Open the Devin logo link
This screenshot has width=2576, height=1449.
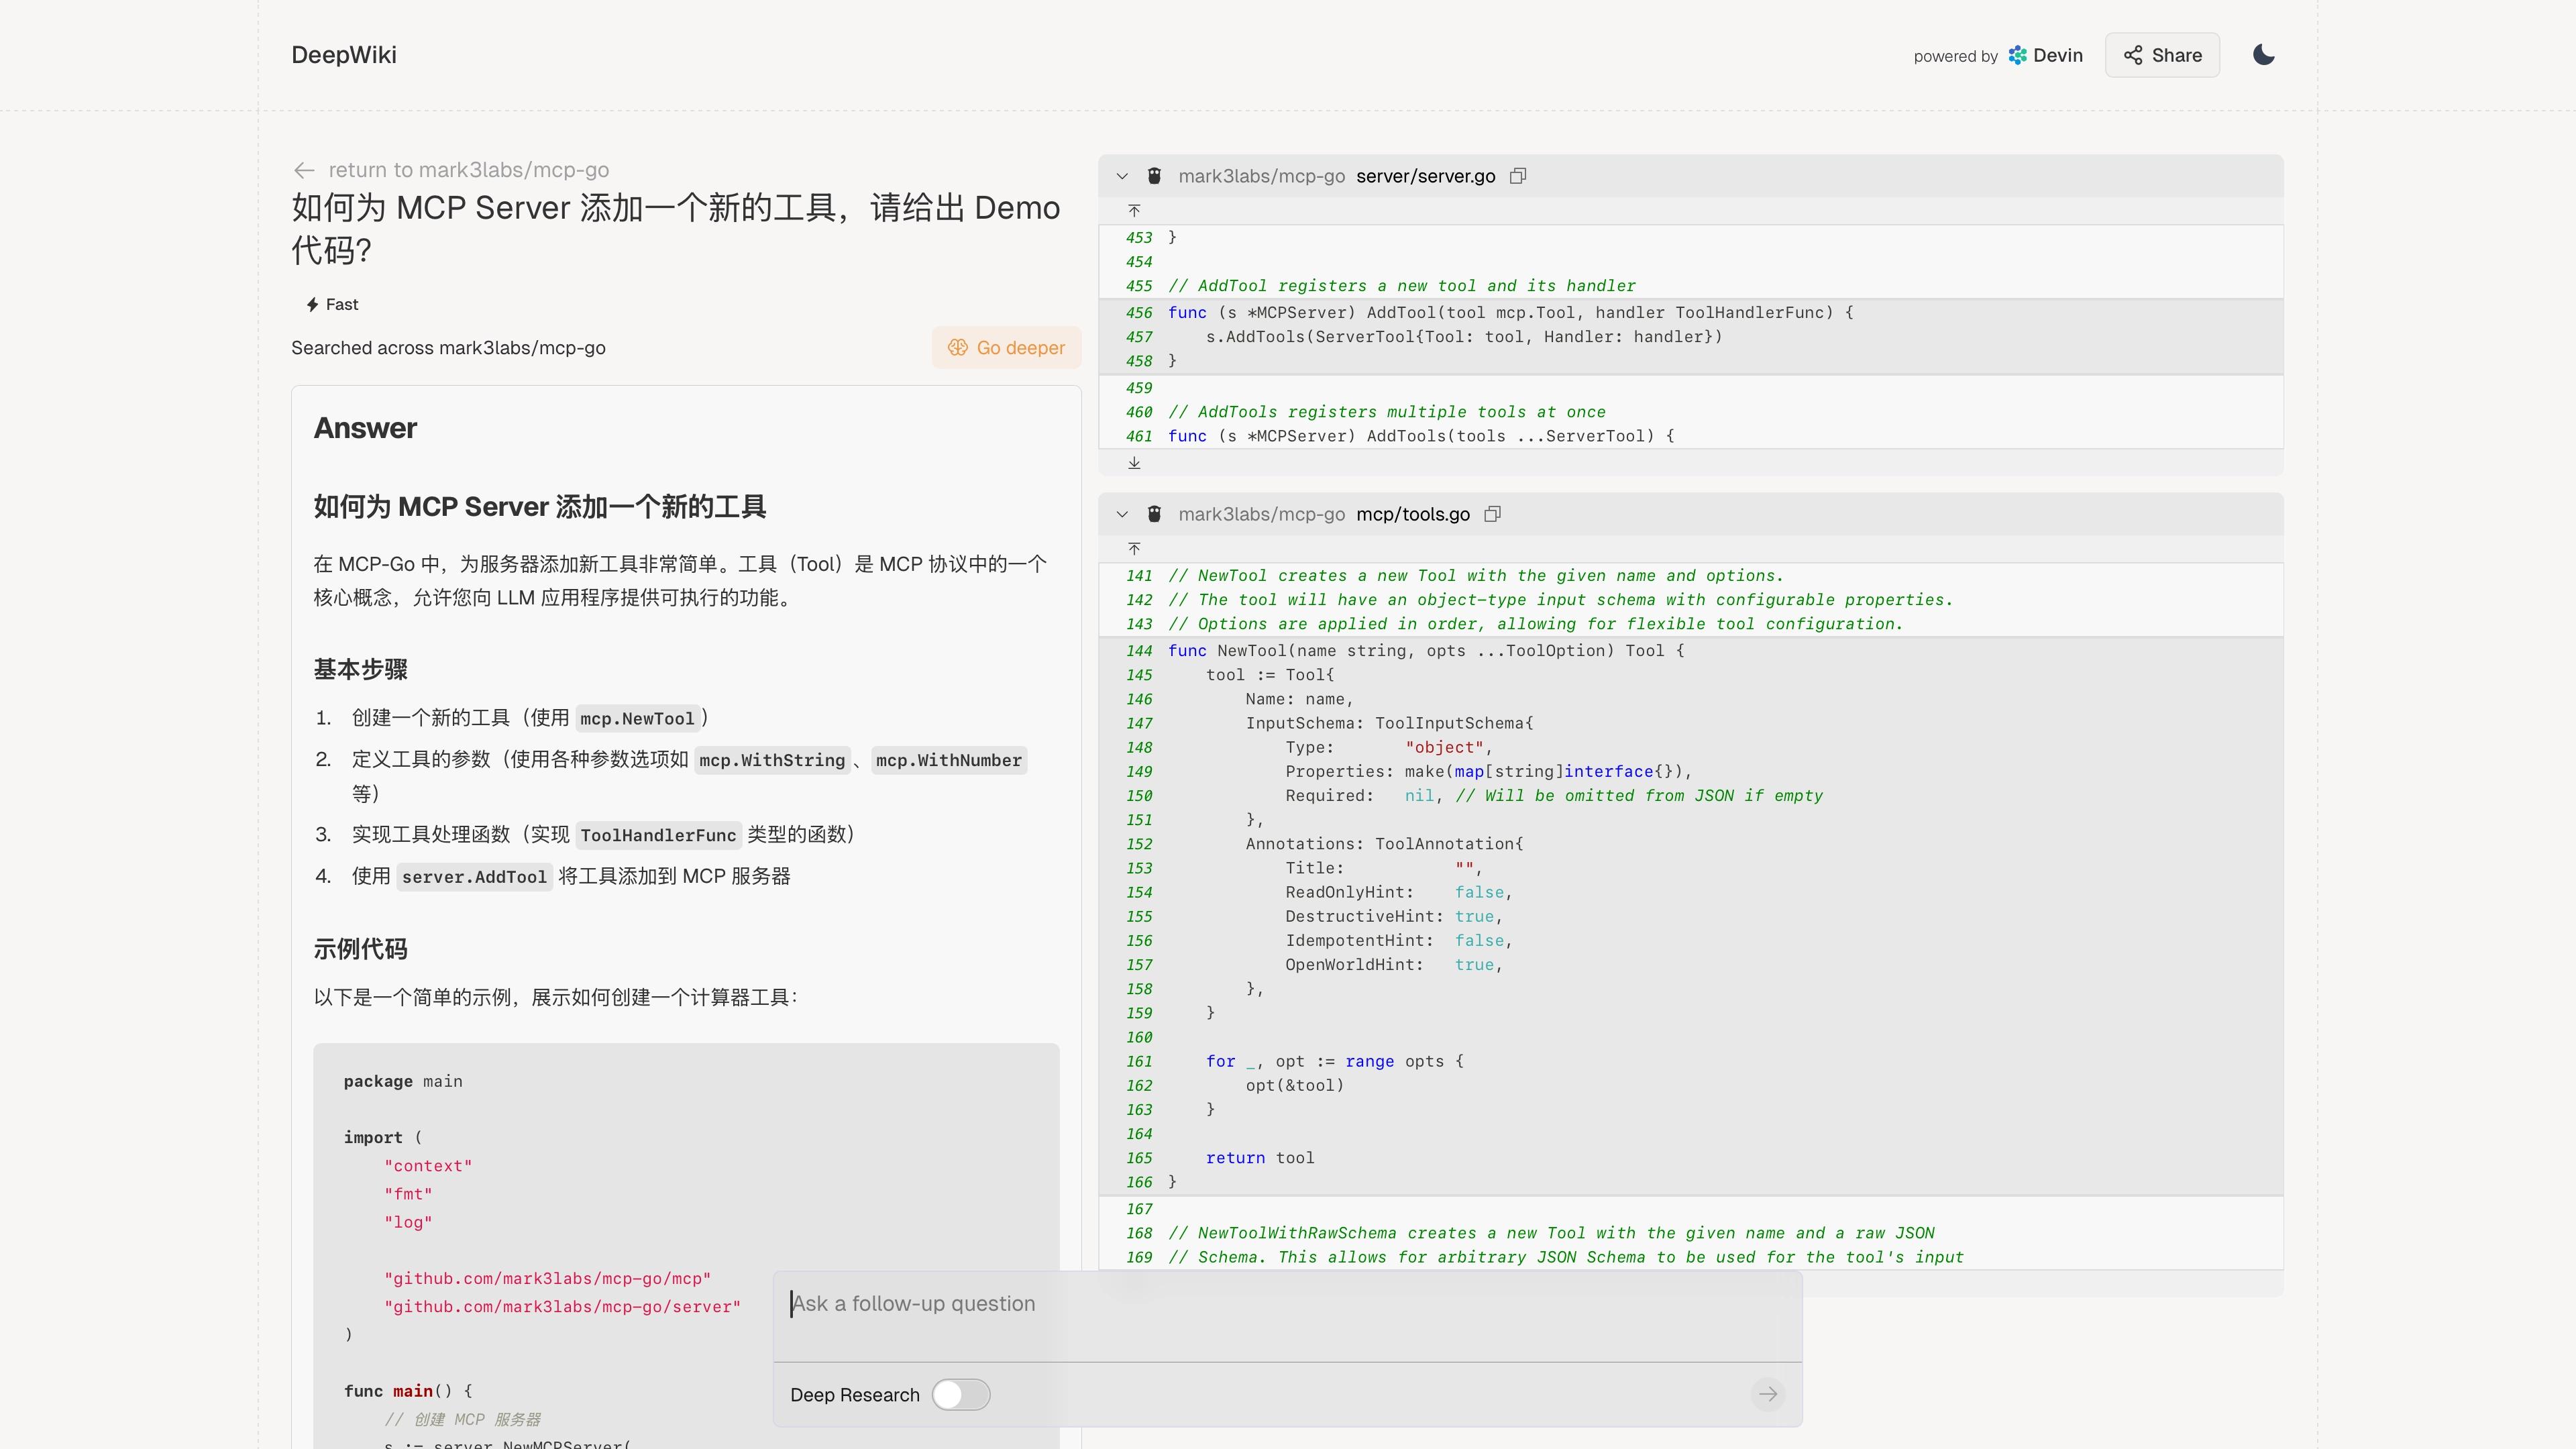click(x=2045, y=55)
